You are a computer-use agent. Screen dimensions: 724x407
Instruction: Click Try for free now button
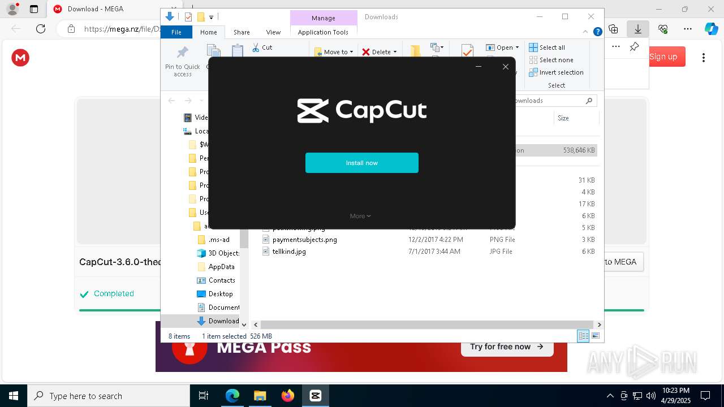click(x=507, y=347)
